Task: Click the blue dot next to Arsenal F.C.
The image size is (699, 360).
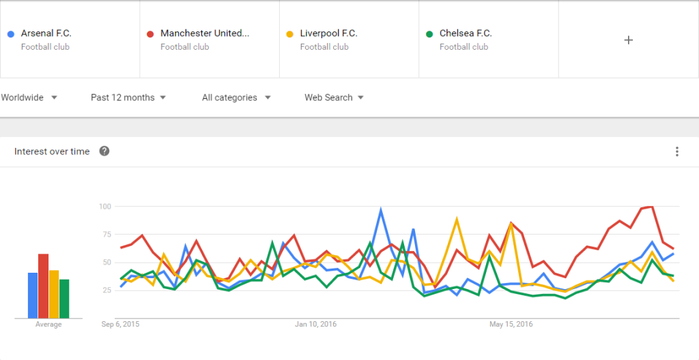Action: pyautogui.click(x=10, y=33)
